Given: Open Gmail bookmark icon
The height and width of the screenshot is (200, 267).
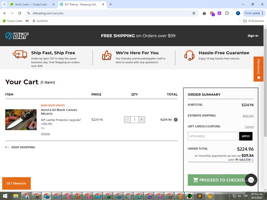Looking at the screenshot, I should pyautogui.click(x=27, y=21).
